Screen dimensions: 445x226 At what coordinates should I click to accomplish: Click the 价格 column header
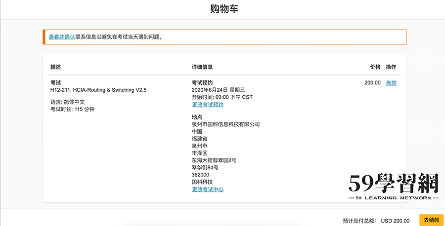[375, 67]
